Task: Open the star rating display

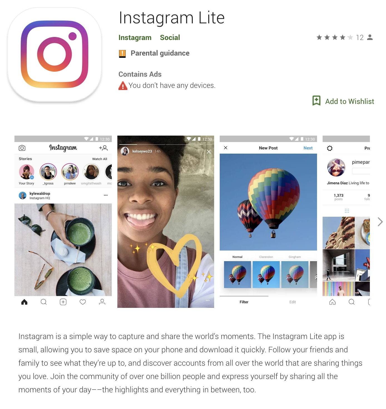Action: [x=335, y=38]
